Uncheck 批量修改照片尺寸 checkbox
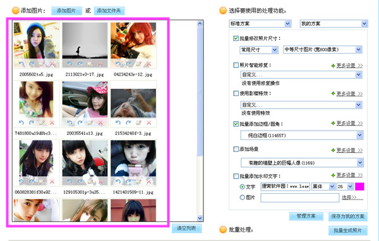The height and width of the screenshot is (241, 379). tap(236, 38)
